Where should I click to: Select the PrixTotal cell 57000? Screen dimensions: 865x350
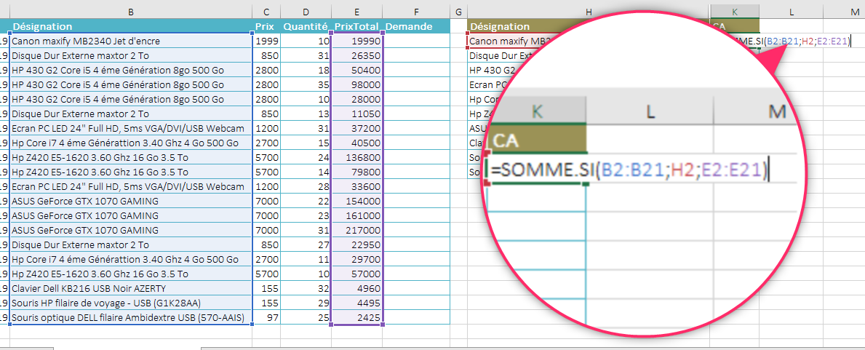pyautogui.click(x=357, y=274)
